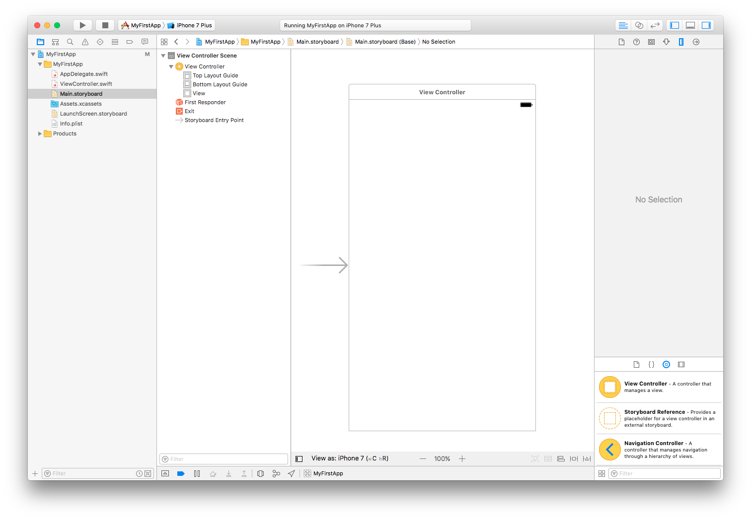Open the Symbol navigator tab

click(x=56, y=42)
